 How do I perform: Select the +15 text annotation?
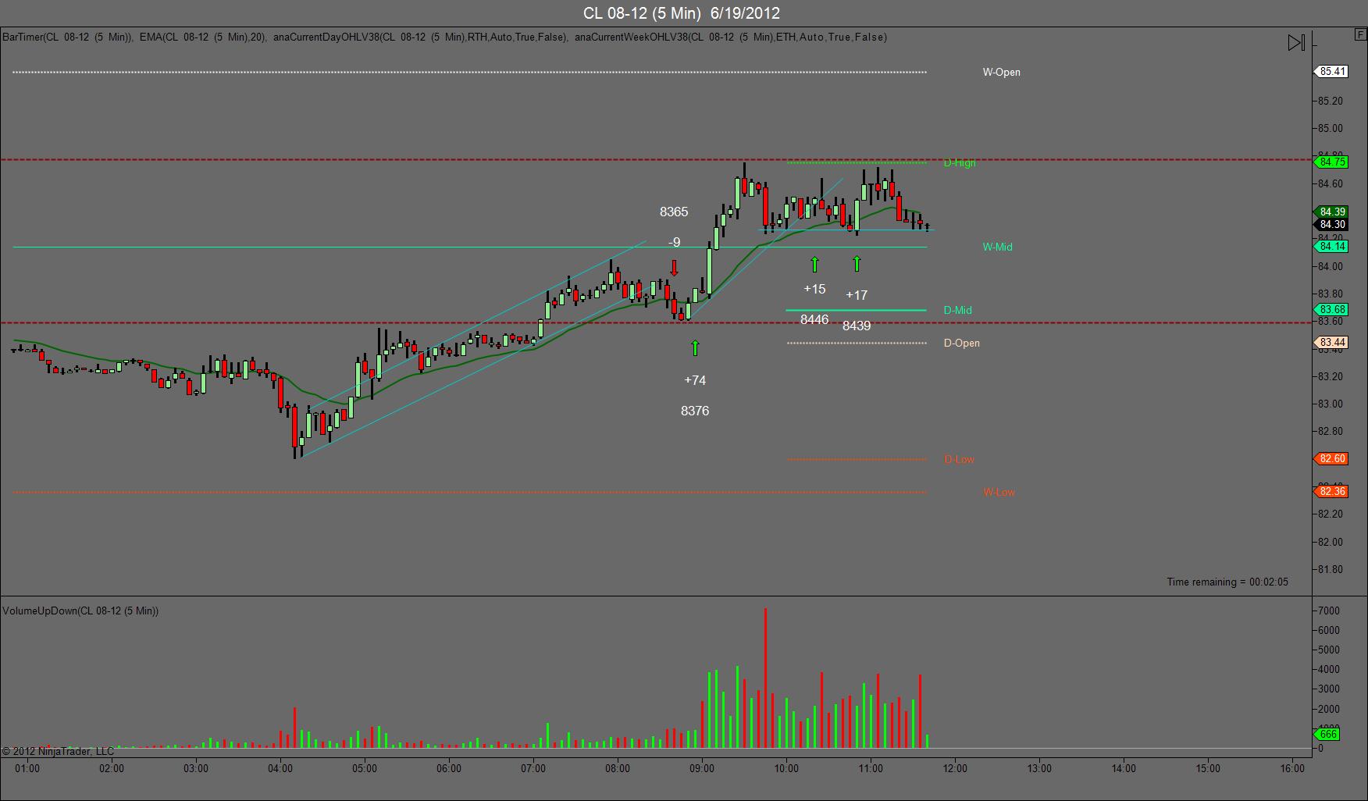pos(814,289)
